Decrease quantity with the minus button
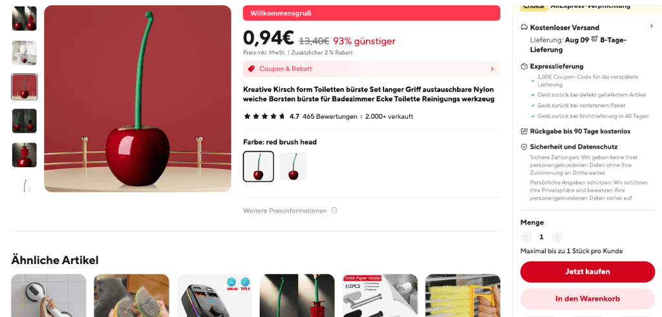Viewport: 662px width, 317px height. click(526, 237)
